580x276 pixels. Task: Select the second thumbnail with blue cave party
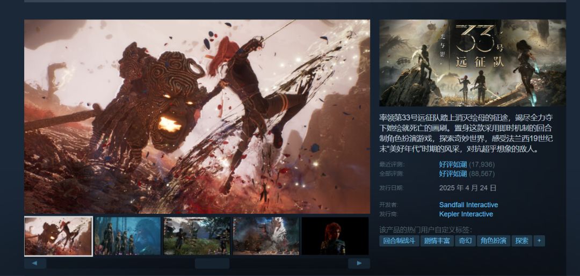coord(128,236)
